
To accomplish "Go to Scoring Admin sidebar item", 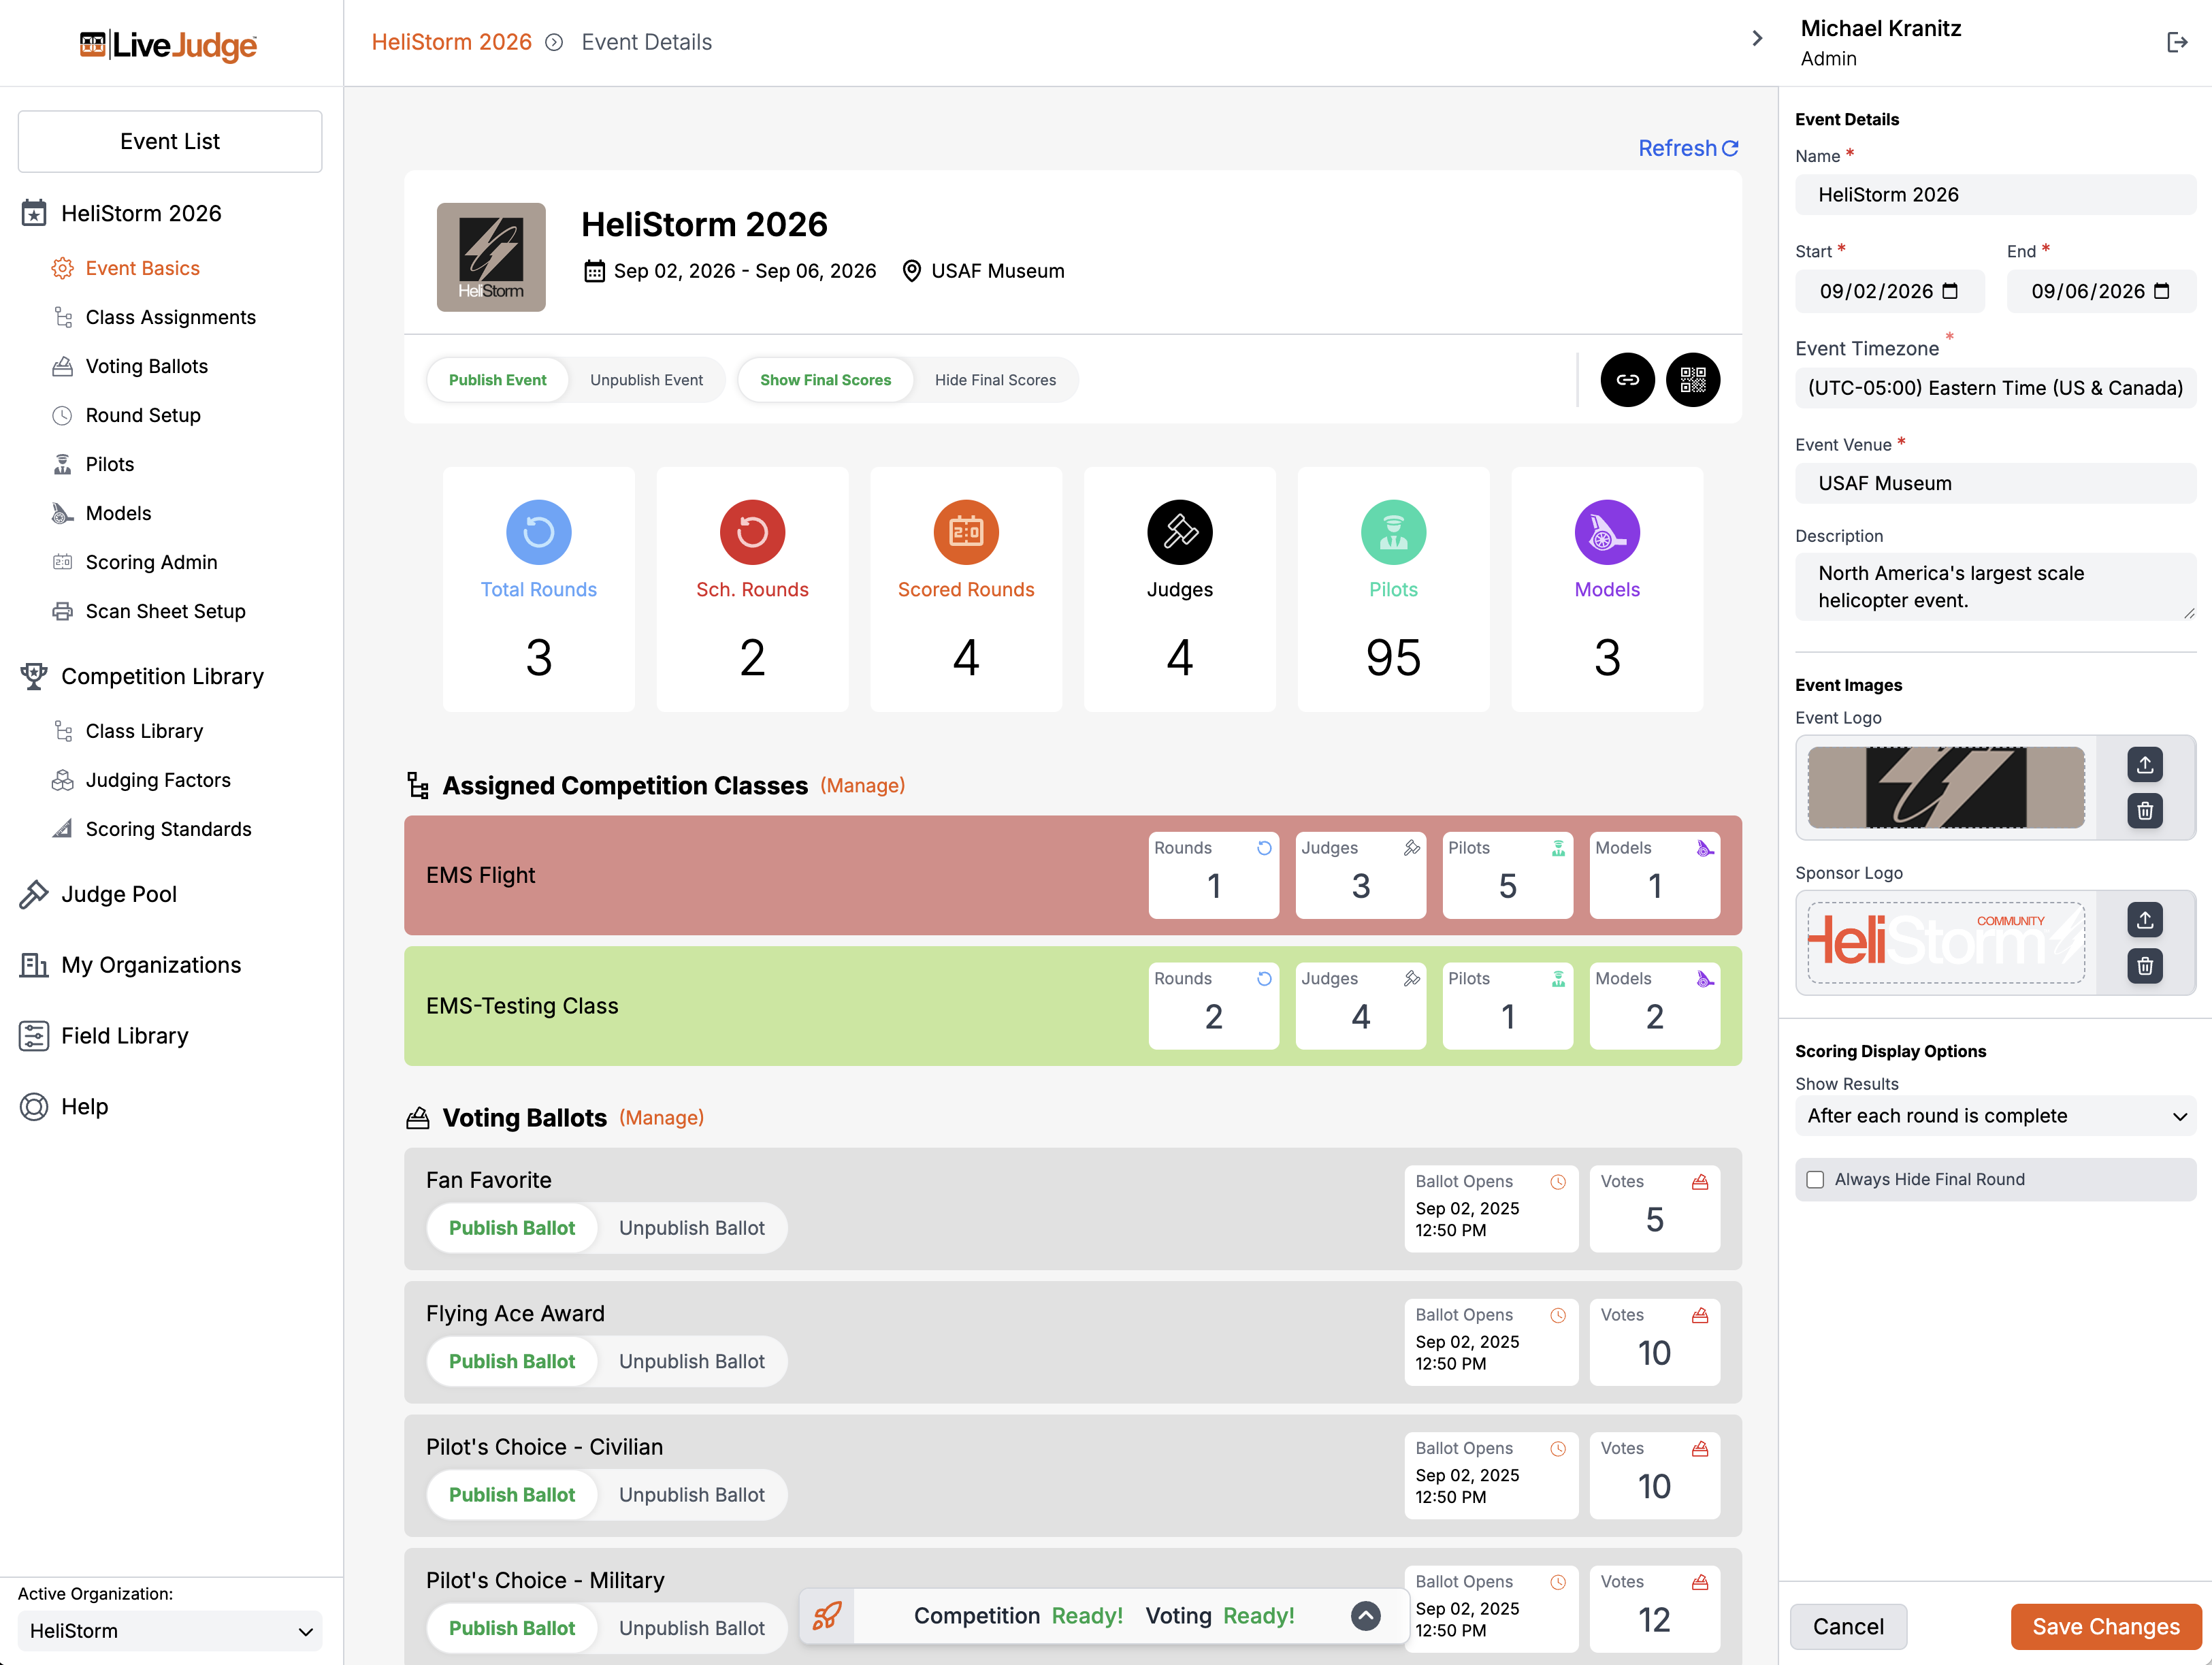I will pyautogui.click(x=151, y=562).
